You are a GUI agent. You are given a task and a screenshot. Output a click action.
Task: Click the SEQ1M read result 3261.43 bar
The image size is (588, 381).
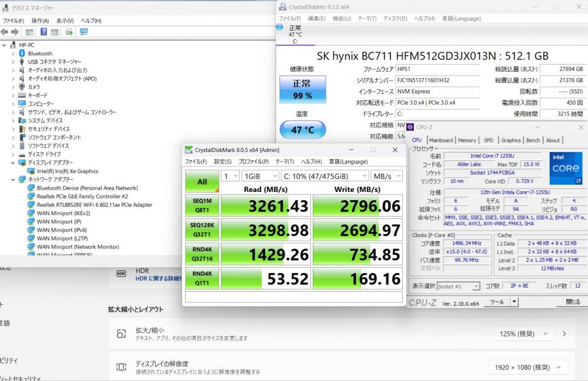[266, 205]
